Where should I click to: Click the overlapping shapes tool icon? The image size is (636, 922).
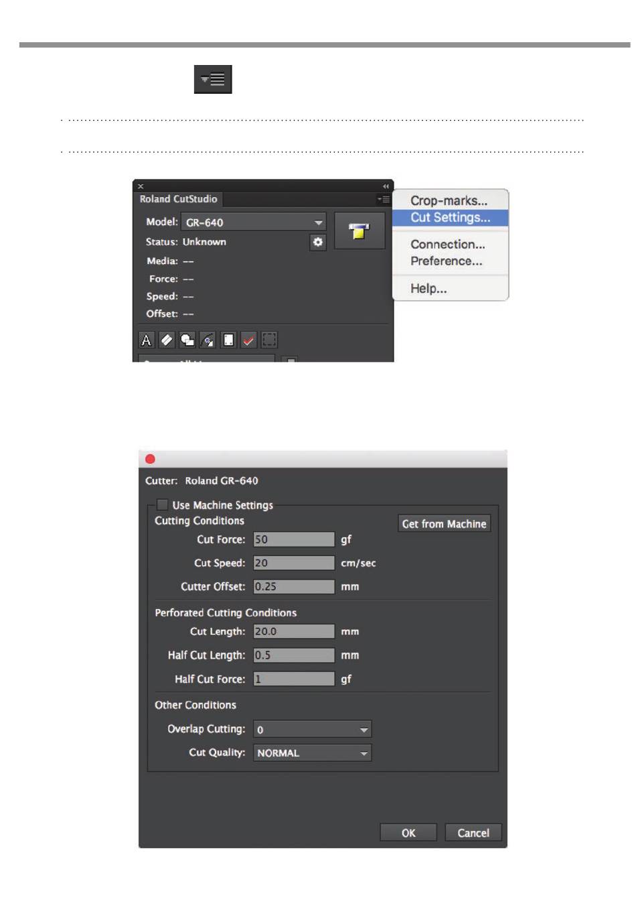coord(187,340)
